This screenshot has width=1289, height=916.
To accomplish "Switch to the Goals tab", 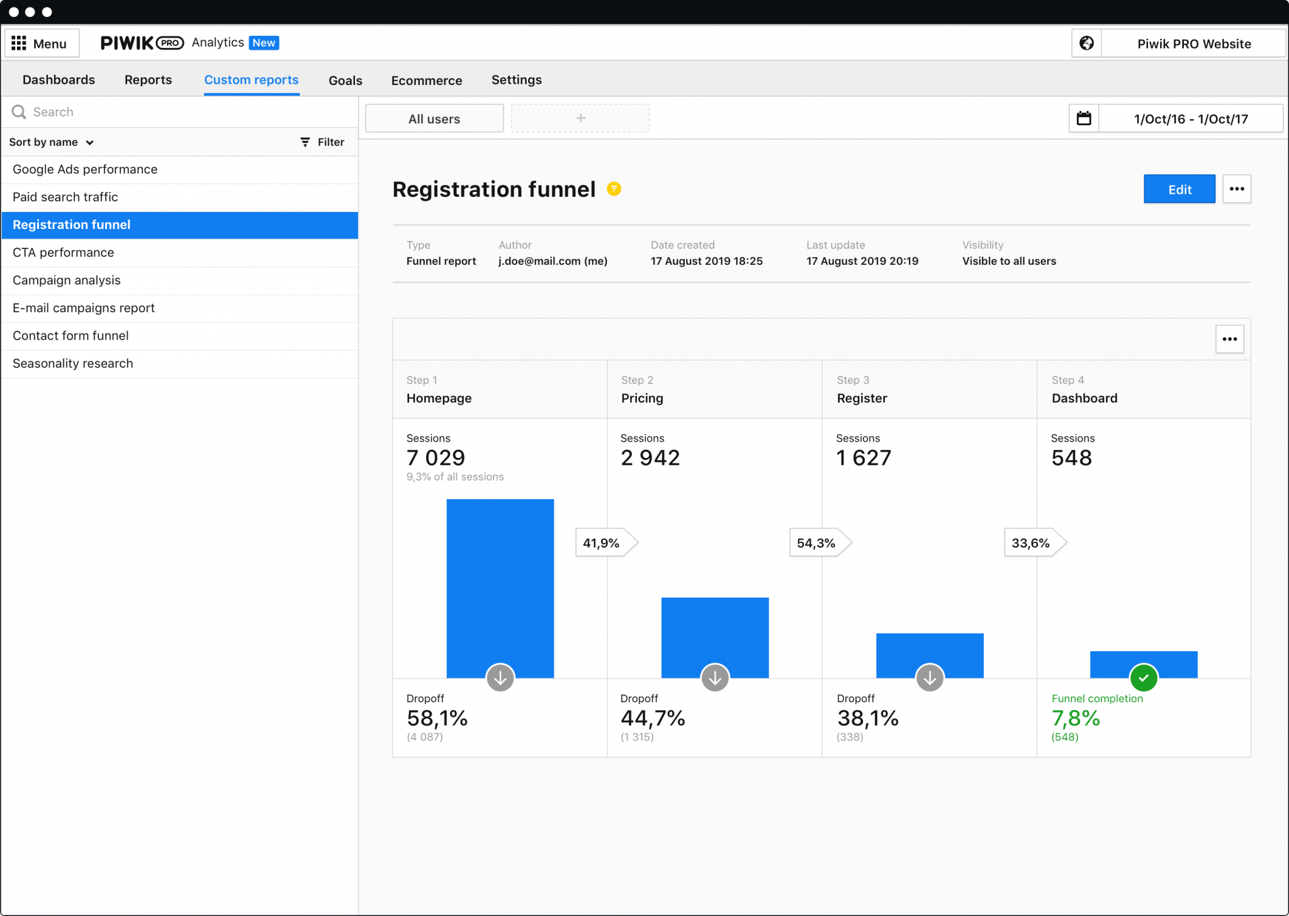I will coord(345,80).
